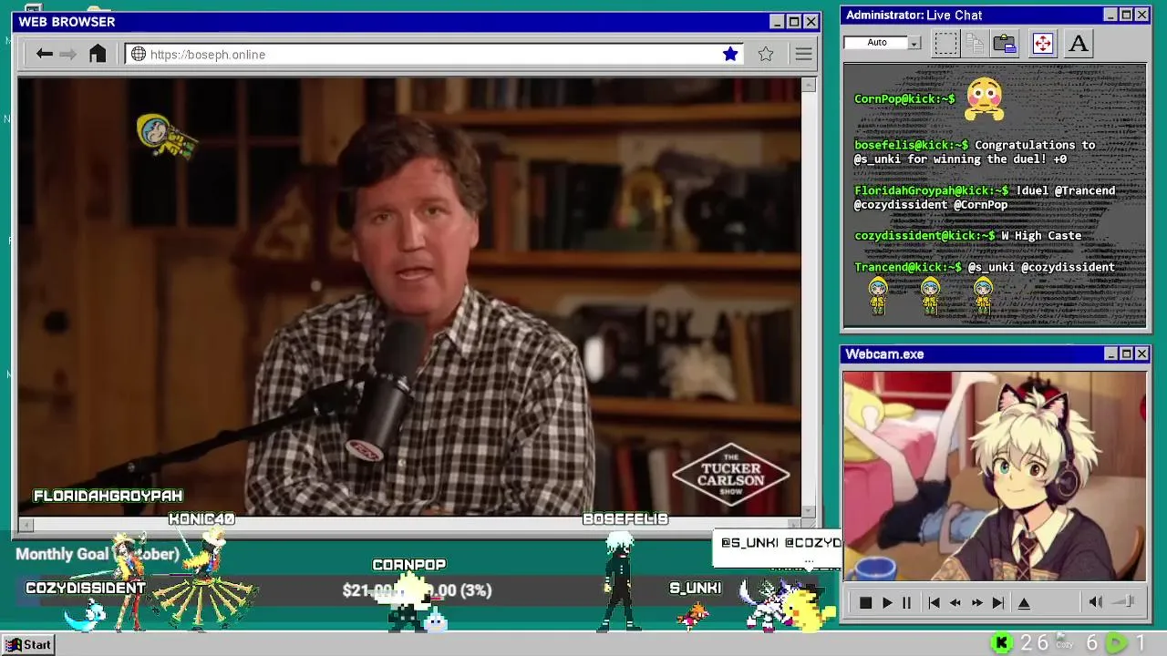The image size is (1167, 656).
Task: Click the 'W High Caste' chat message
Action: tap(1041, 235)
